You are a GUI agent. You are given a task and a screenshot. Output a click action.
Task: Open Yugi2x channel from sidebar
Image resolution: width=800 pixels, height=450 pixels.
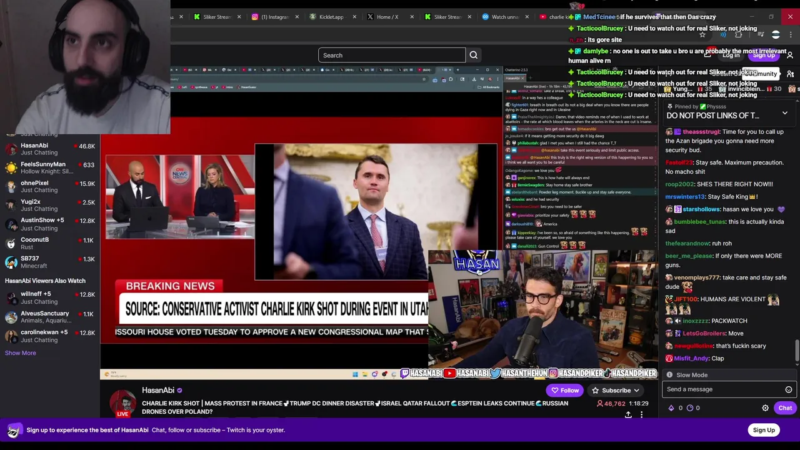(x=50, y=206)
